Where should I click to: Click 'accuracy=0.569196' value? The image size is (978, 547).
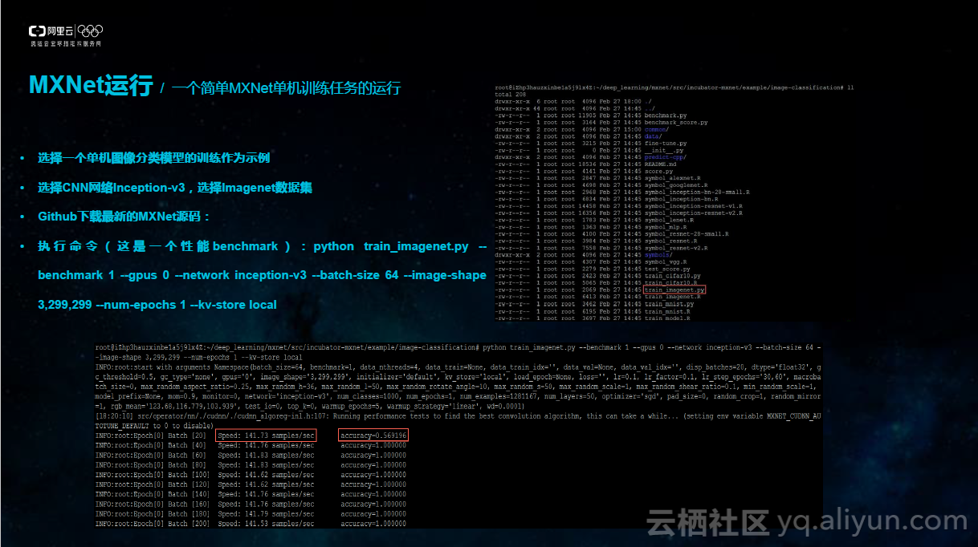tap(373, 436)
